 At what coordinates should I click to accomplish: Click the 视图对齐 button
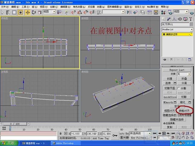[x=170, y=111]
